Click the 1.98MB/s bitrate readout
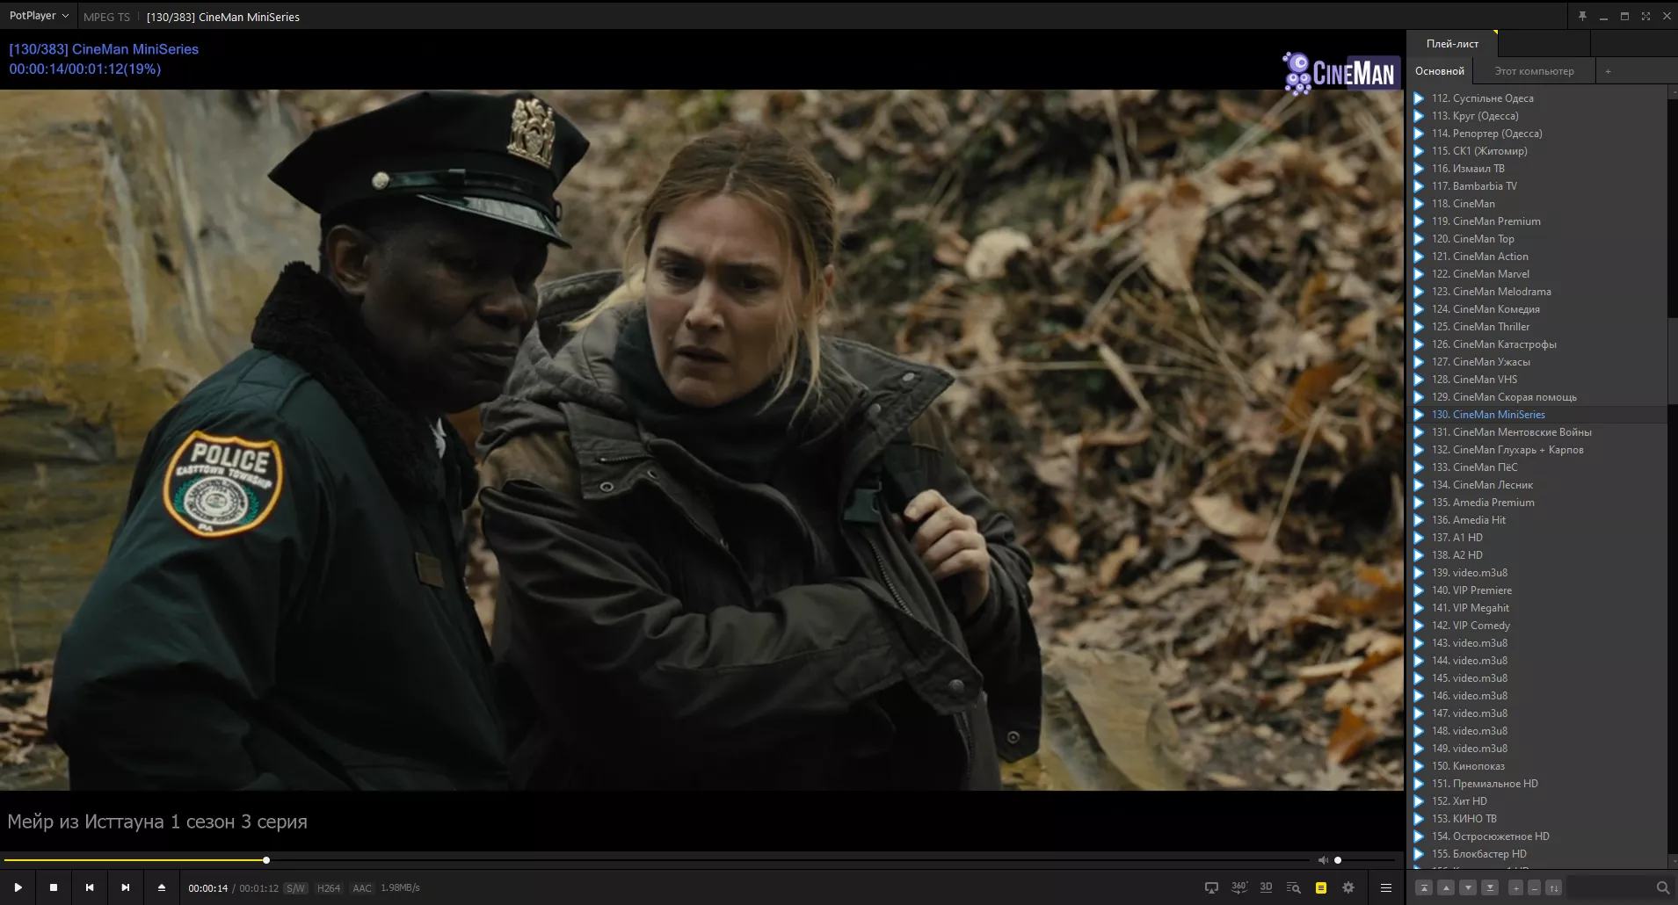1678x905 pixels. pos(400,888)
